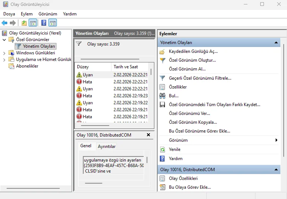Click the Back arrow toolbar icon

4,23
